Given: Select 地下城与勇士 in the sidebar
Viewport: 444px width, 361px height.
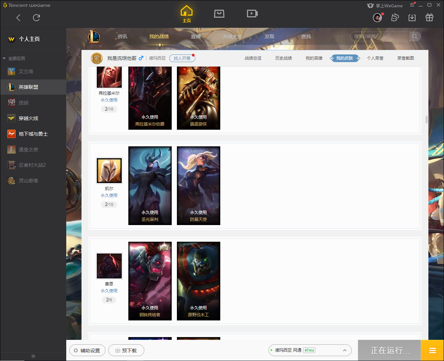Looking at the screenshot, I should pos(33,134).
